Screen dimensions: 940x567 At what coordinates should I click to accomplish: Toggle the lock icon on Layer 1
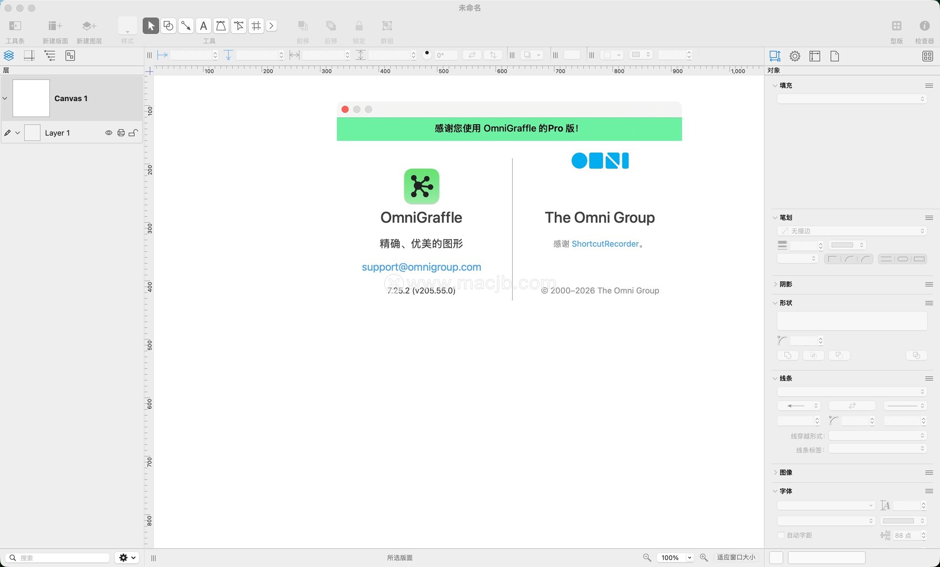133,133
